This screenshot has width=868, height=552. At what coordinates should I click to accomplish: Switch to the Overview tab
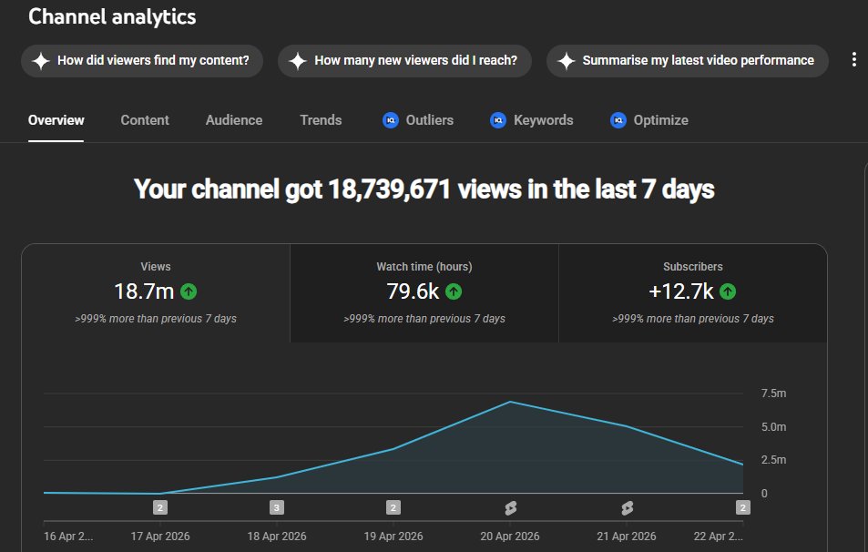[x=56, y=120]
